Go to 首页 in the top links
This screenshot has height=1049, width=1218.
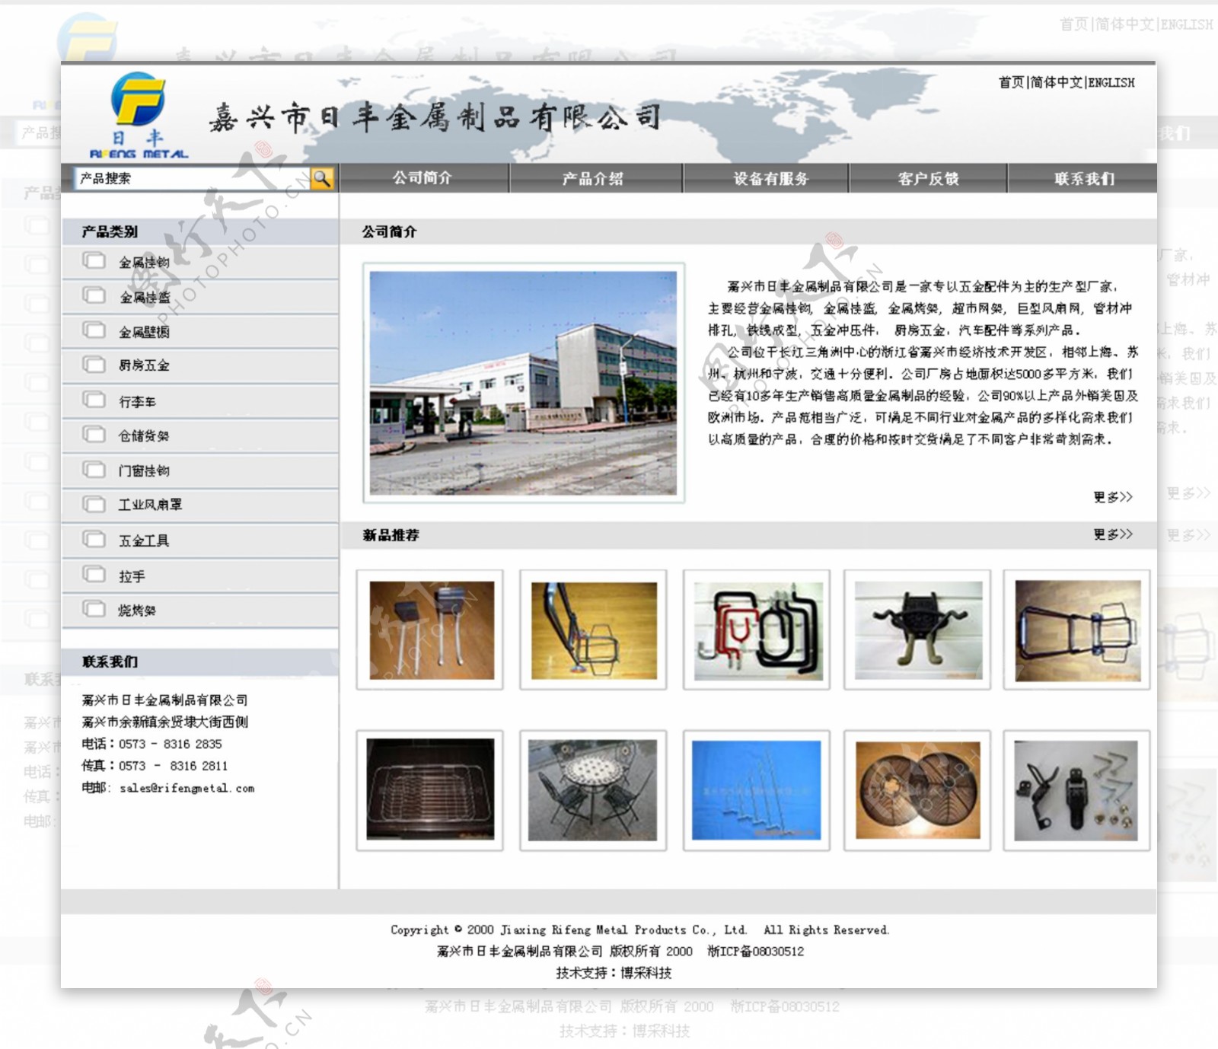(1011, 82)
